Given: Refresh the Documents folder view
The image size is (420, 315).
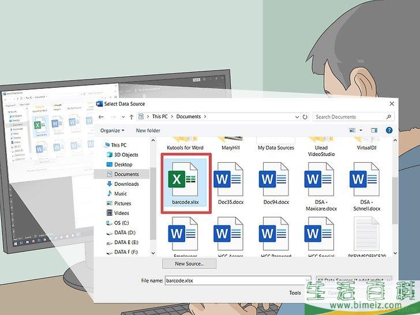Looking at the screenshot, I should [x=305, y=117].
